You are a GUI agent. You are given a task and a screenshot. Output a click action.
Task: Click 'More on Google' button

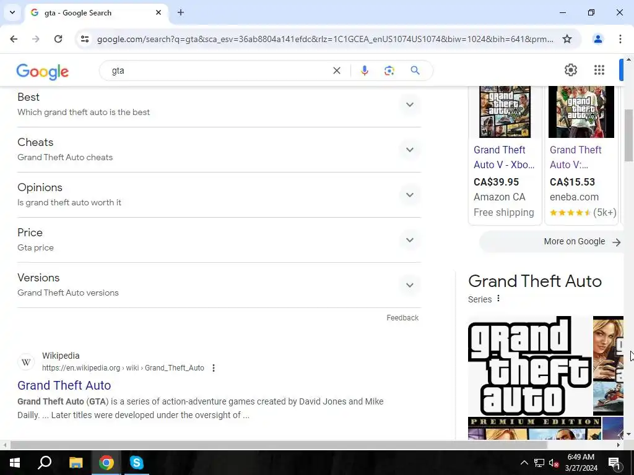(551, 242)
